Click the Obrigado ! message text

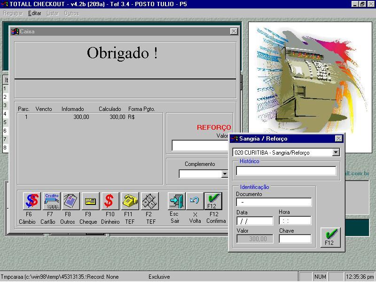pos(122,53)
